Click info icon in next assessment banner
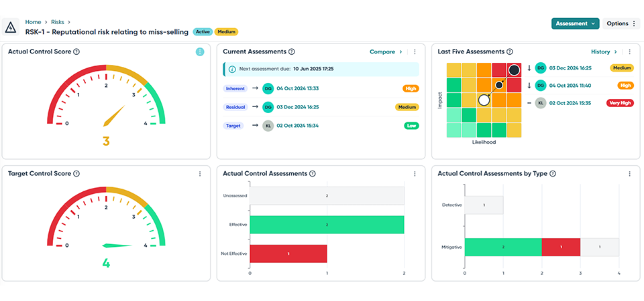The width and height of the screenshot is (644, 301). [232, 69]
